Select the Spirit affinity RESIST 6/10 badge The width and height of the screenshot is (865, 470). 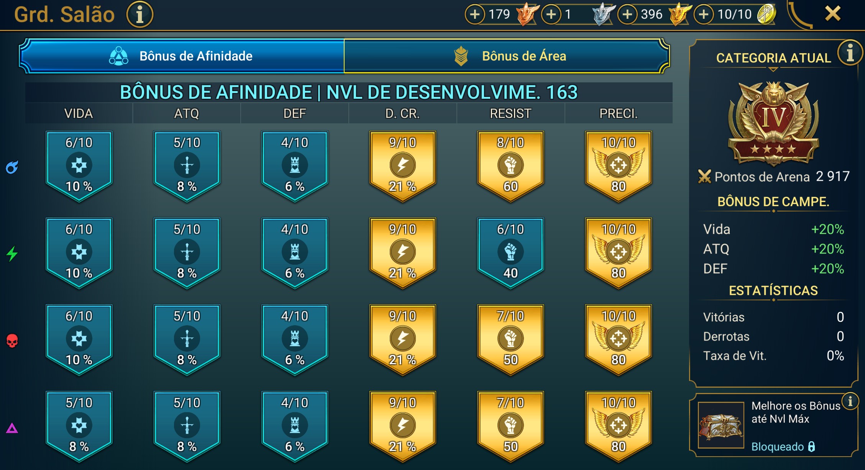click(510, 253)
